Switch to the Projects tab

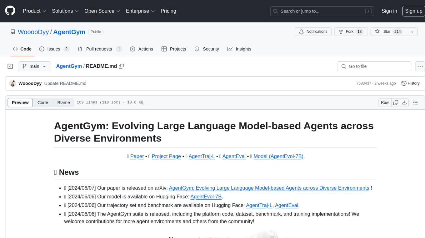coord(174,49)
